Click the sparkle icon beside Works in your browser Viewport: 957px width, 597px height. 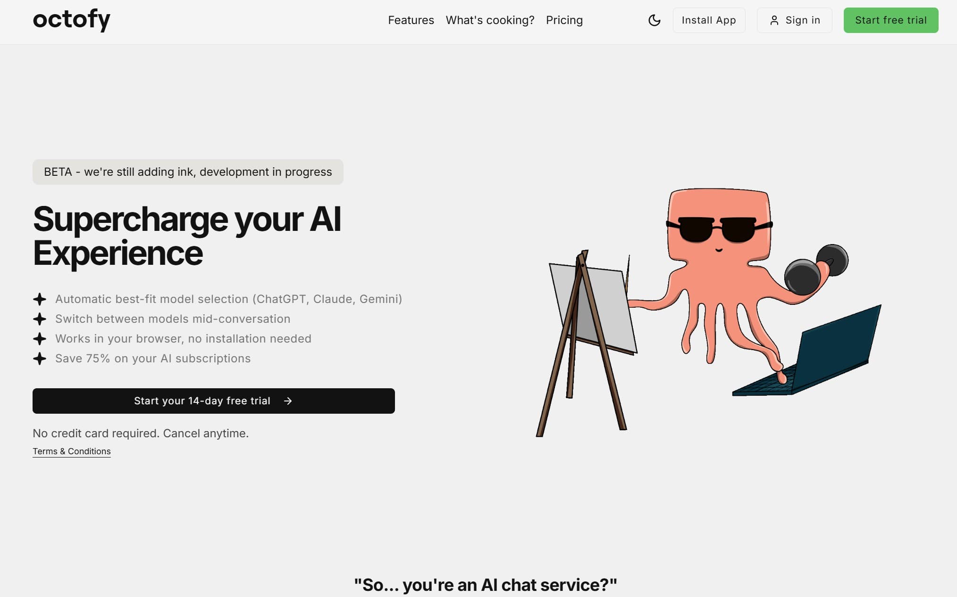40,339
